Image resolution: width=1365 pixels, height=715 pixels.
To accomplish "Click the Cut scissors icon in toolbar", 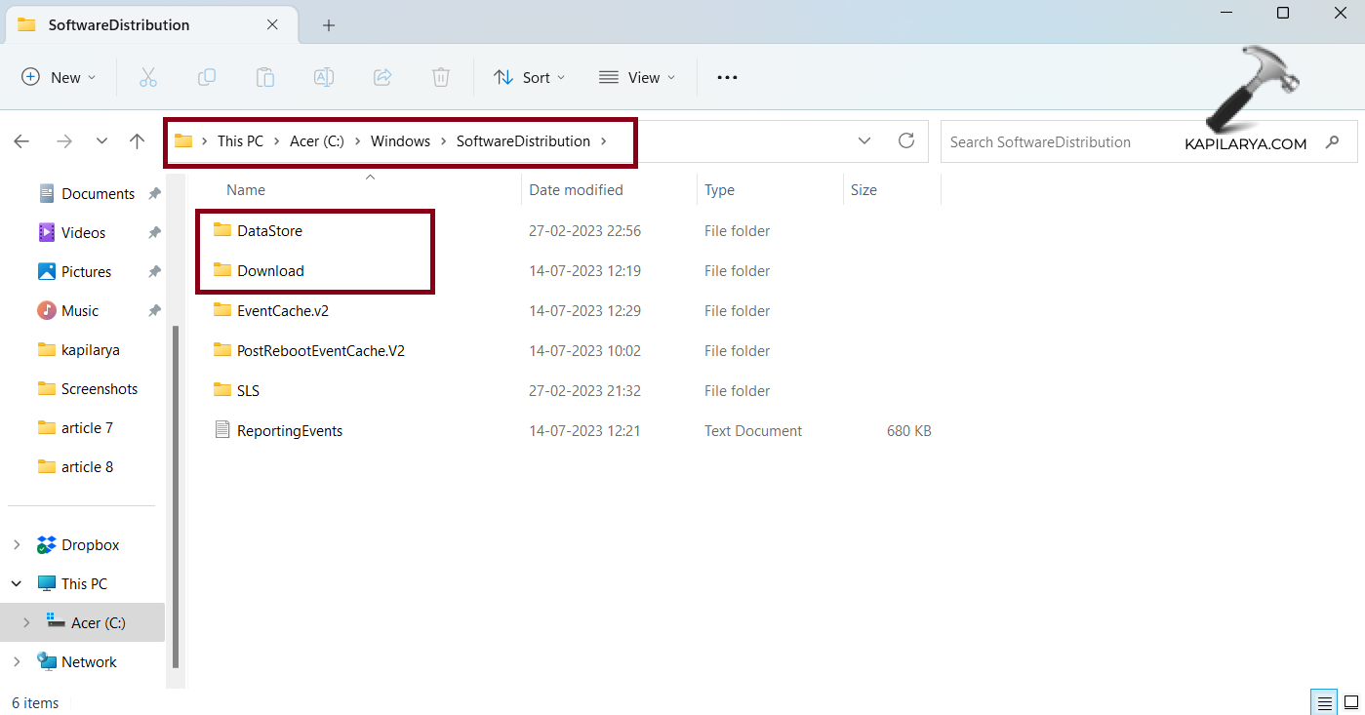I will point(148,77).
